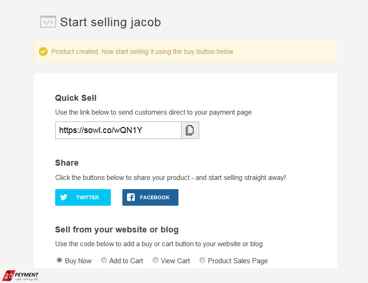Click the embed code icon beside page title
Viewport: 368px width, 283px height.
coord(48,22)
